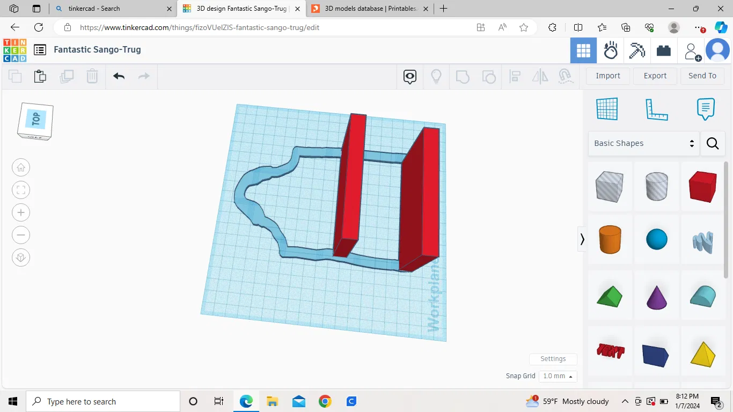Select the Ruler tool
733x412 pixels.
click(x=656, y=109)
